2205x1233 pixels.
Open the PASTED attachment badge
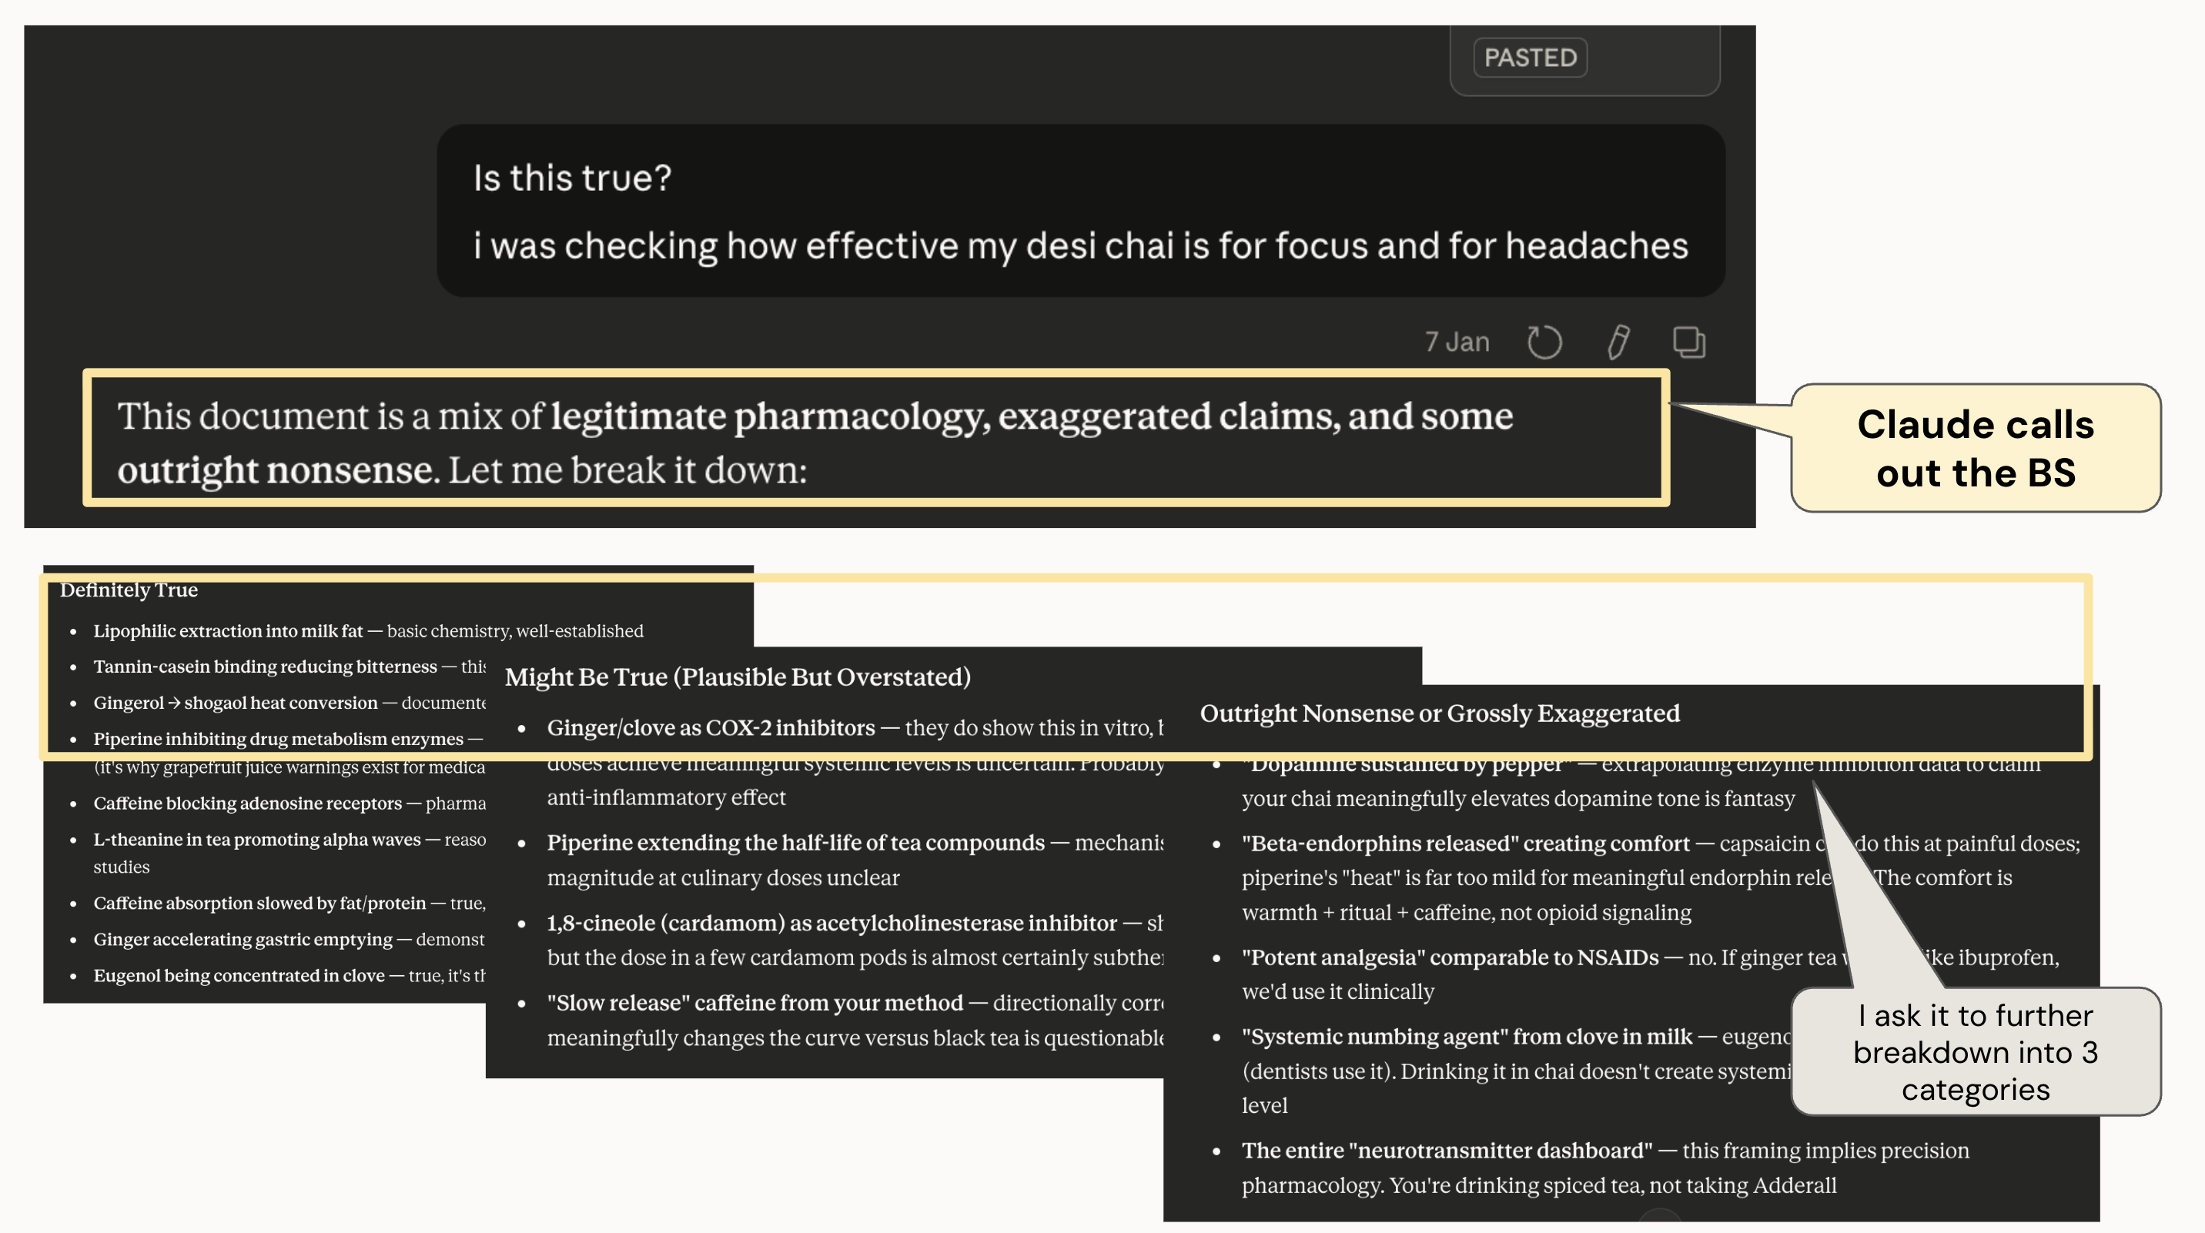point(1530,58)
